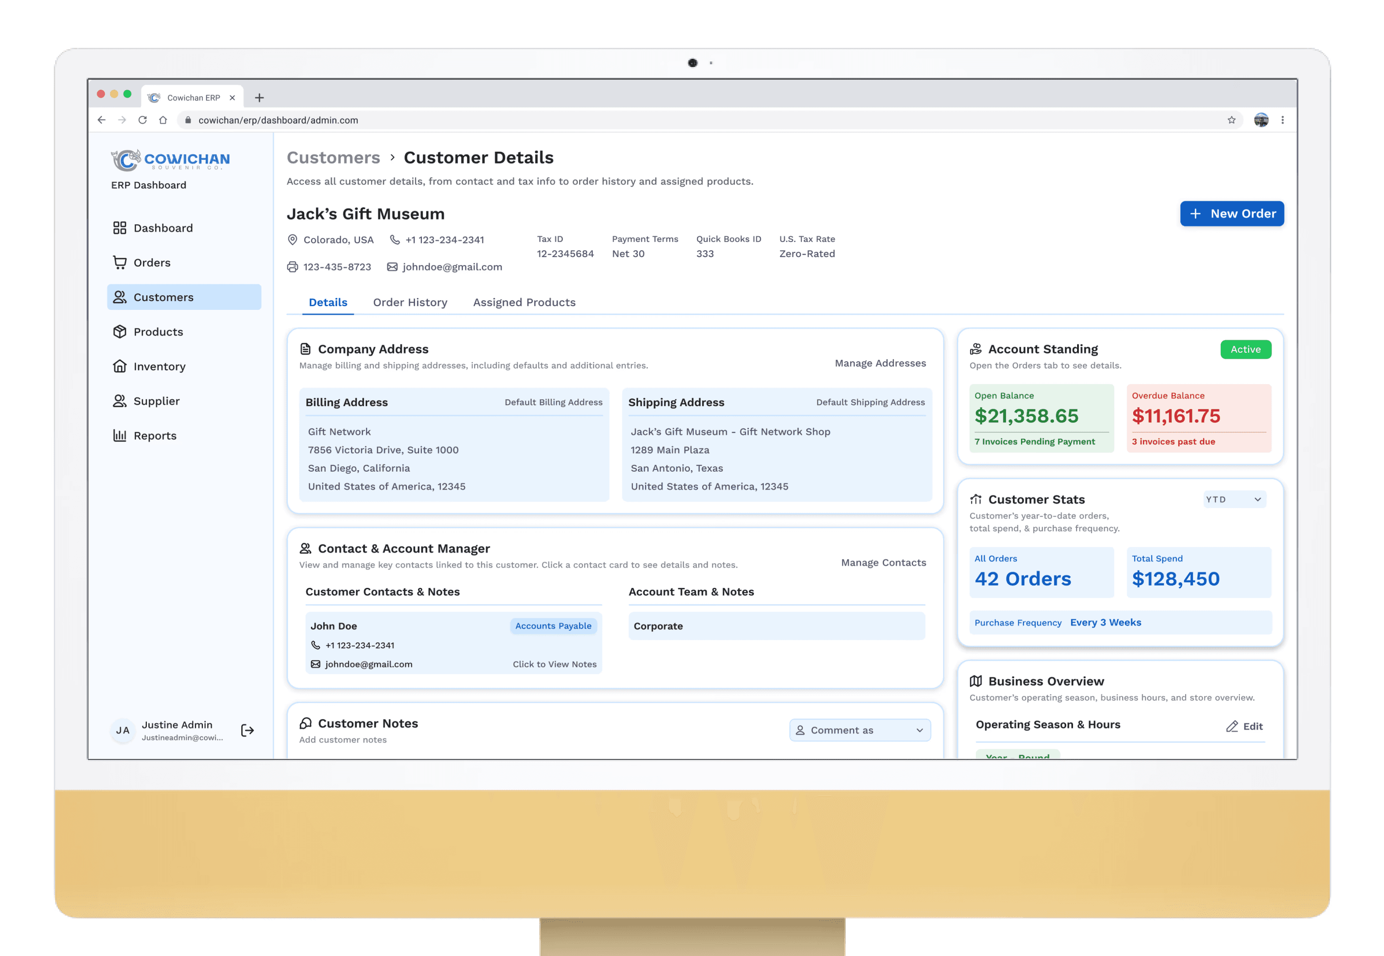Bookmark the page with the star icon

(1231, 120)
